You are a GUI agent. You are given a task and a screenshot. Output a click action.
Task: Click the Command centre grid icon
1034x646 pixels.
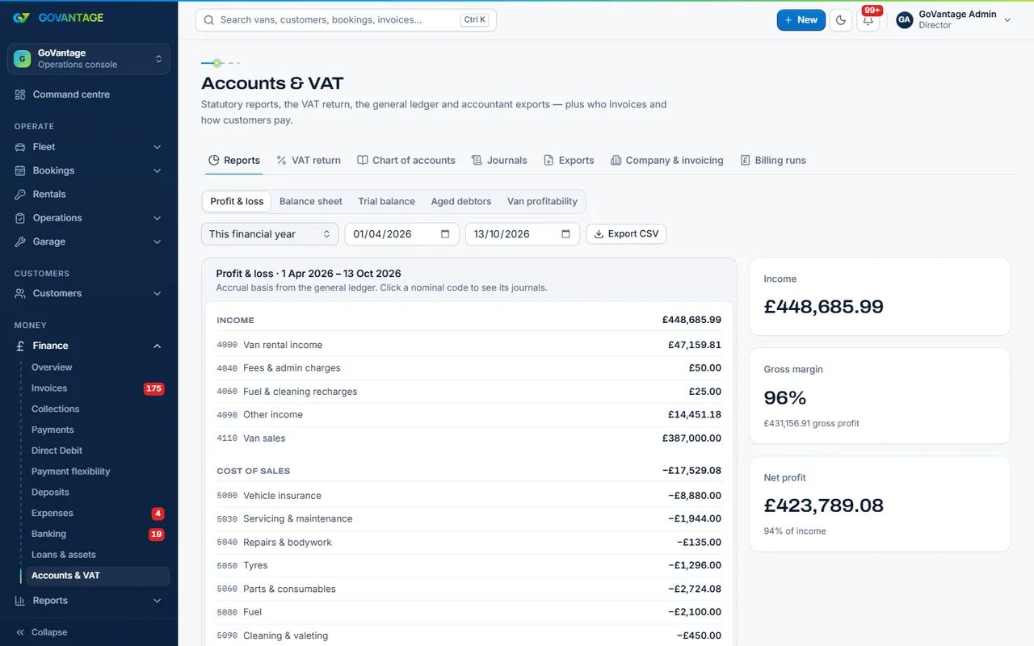[x=20, y=94]
